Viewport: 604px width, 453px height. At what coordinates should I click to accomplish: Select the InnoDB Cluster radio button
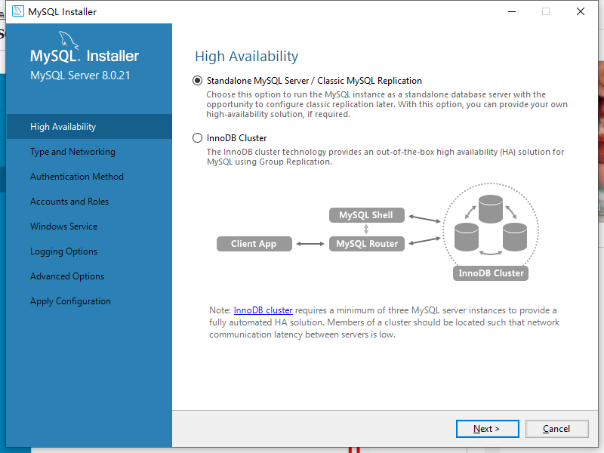coord(197,138)
